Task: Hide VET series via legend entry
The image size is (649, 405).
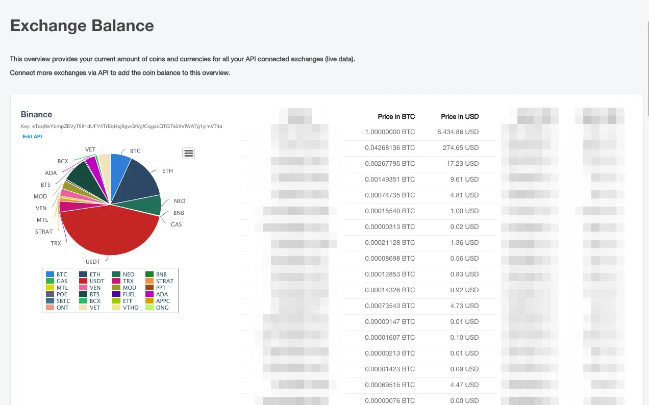Action: (x=89, y=308)
